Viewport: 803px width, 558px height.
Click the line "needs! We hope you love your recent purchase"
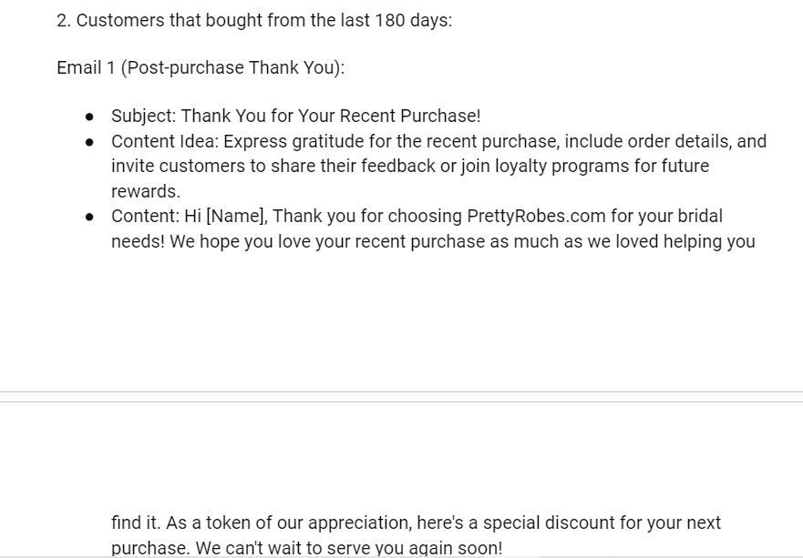pos(433,241)
